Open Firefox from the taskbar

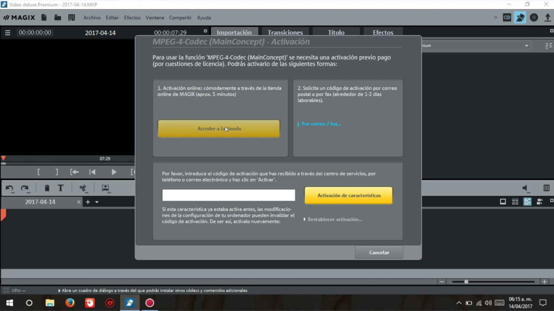coord(70,303)
